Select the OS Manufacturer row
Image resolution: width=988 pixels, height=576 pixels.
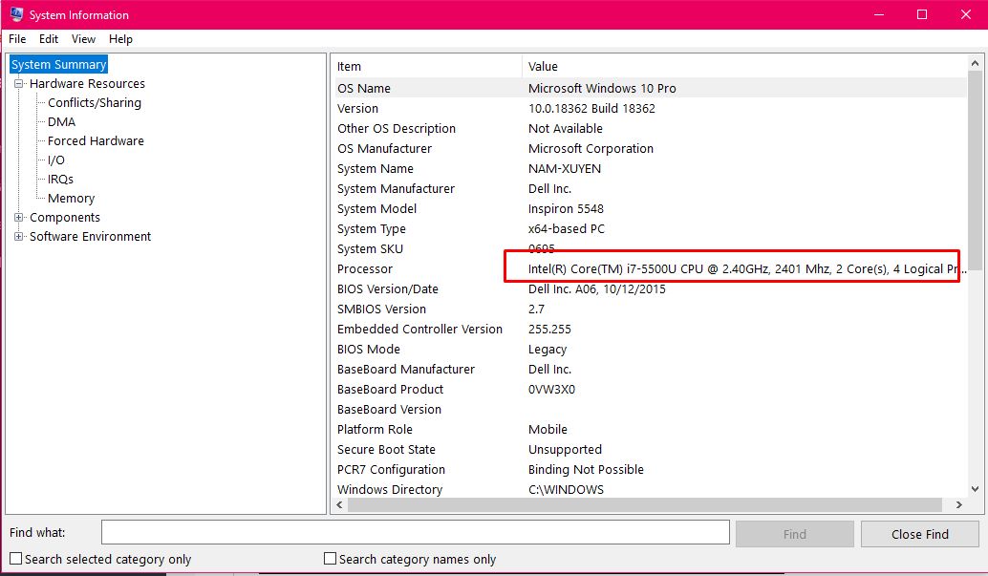click(649, 149)
